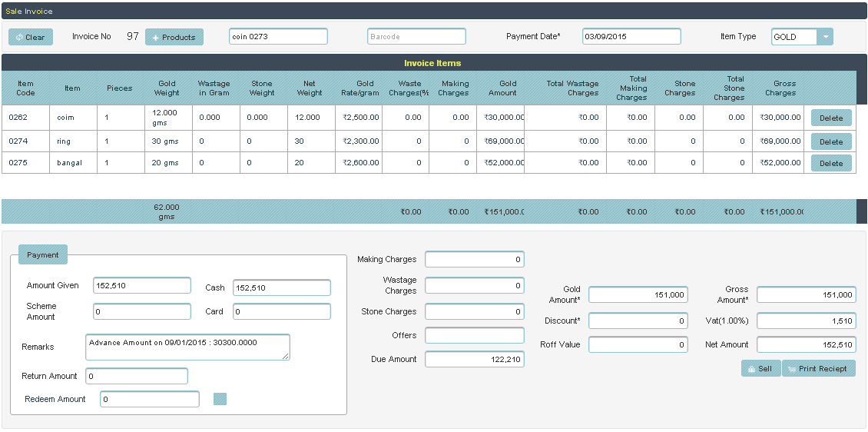868x432 pixels.
Task: Focus the Barcode input field
Action: pyautogui.click(x=416, y=37)
